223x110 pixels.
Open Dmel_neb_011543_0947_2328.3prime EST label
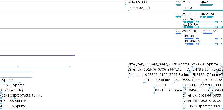pos(159,64)
